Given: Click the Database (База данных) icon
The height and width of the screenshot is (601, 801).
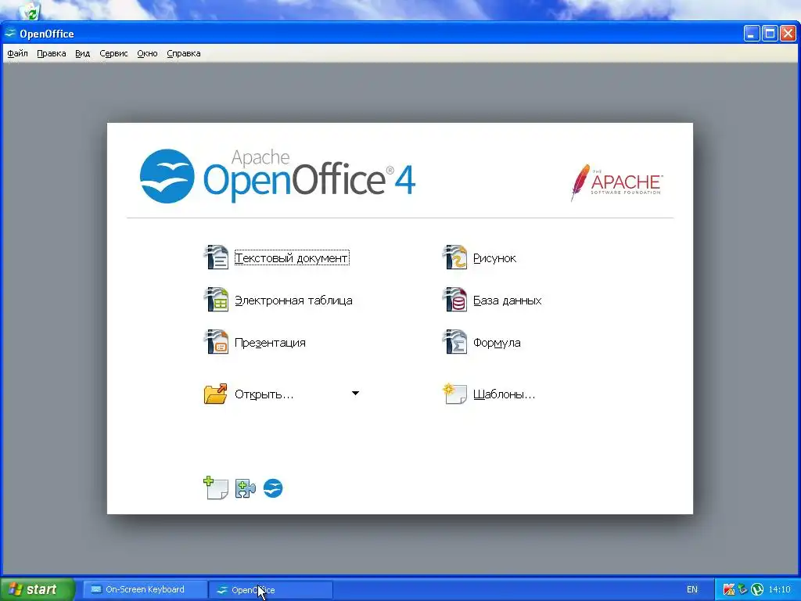Looking at the screenshot, I should (x=454, y=300).
